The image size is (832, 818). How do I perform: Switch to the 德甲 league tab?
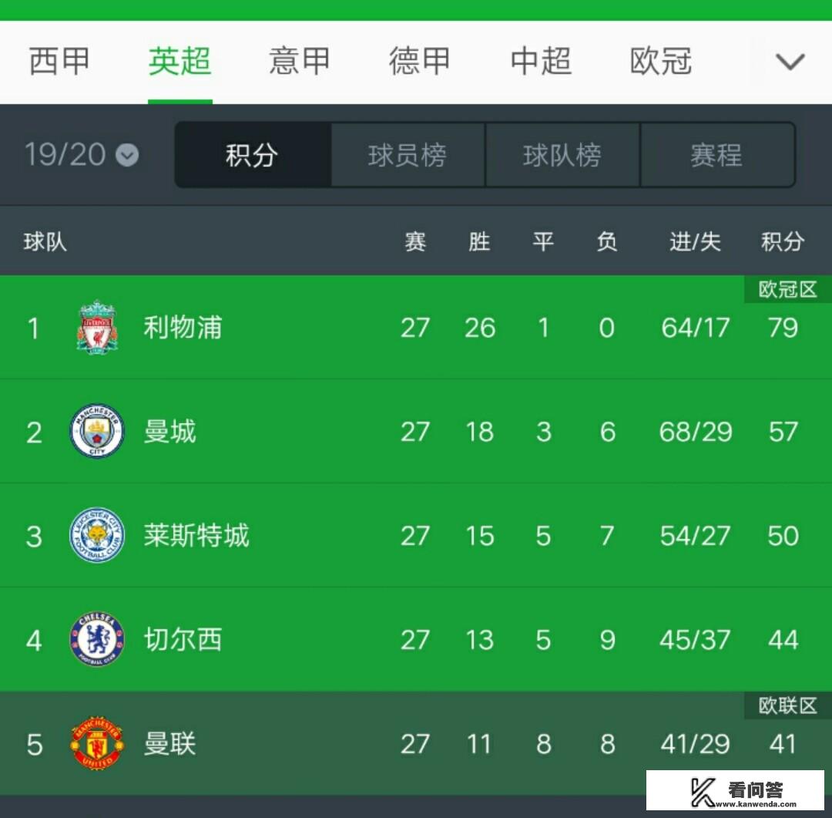419,61
